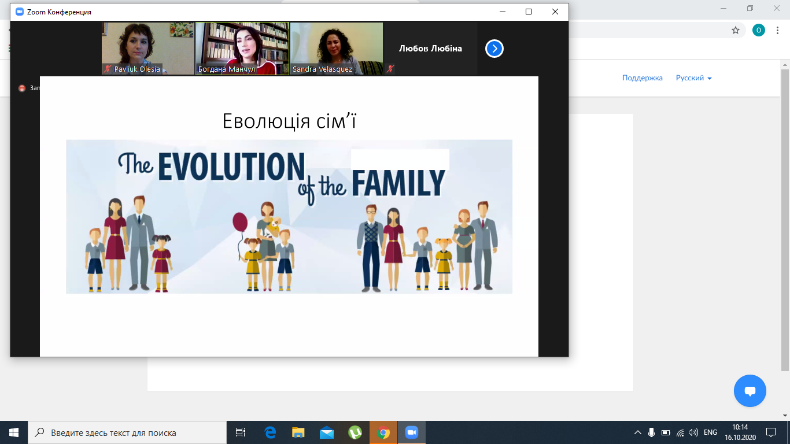Open File Explorer from the taskbar
Image resolution: width=790 pixels, height=444 pixels.
tap(298, 432)
